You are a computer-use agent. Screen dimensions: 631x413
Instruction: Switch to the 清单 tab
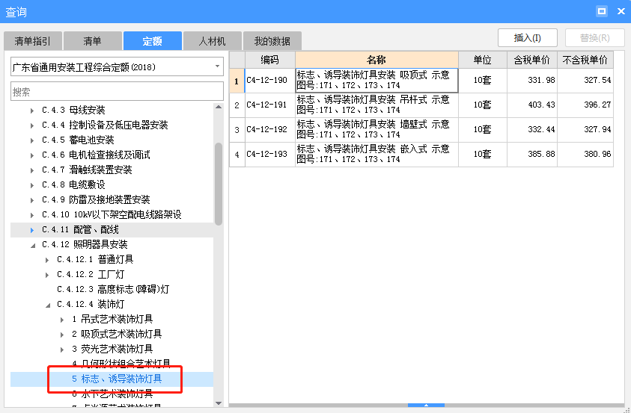tap(93, 41)
